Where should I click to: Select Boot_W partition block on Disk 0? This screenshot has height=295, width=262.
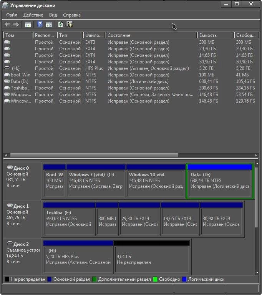coord(55,181)
